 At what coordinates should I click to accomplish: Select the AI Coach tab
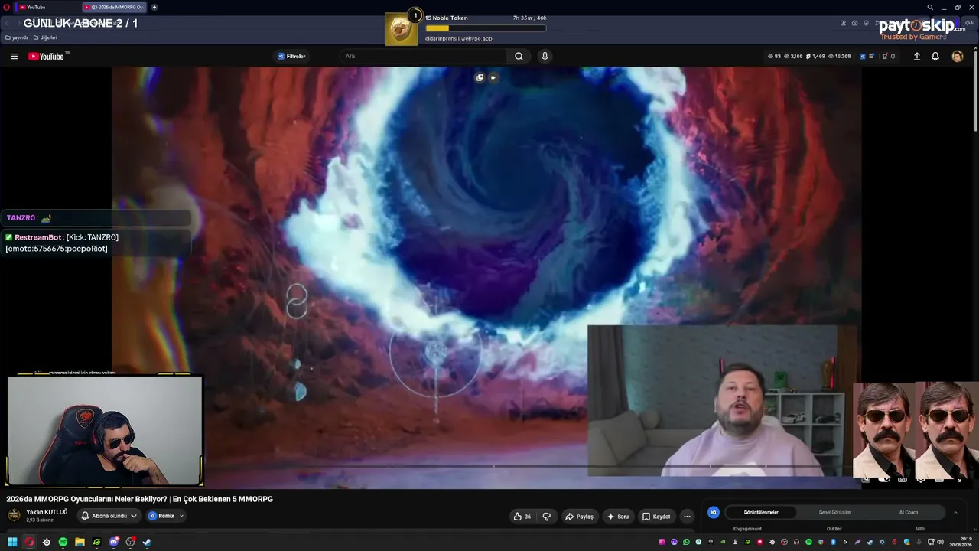[909, 512]
